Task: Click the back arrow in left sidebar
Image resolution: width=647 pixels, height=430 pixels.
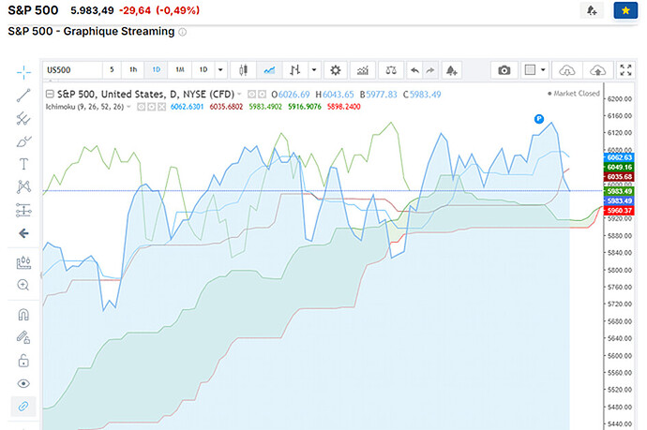Action: coord(23,234)
